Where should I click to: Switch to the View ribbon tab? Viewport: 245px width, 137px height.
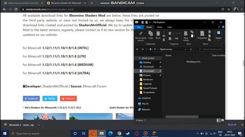pos(170,27)
